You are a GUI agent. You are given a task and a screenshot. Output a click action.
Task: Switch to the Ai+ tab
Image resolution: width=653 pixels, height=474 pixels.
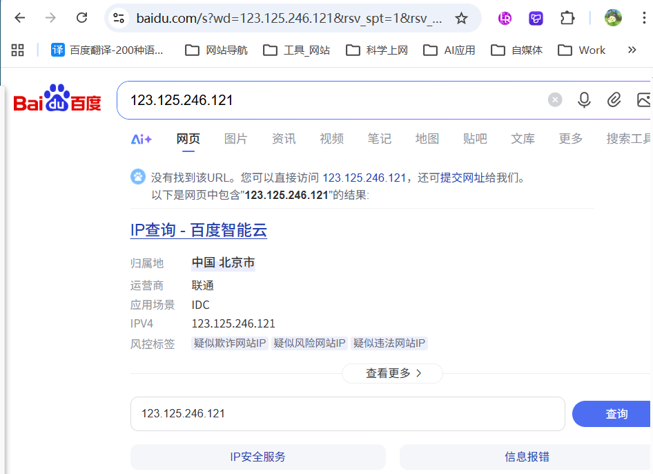coord(142,139)
